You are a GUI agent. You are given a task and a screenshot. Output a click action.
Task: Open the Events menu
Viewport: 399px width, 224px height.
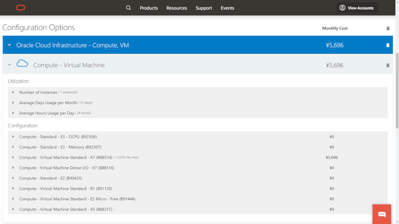(x=227, y=8)
